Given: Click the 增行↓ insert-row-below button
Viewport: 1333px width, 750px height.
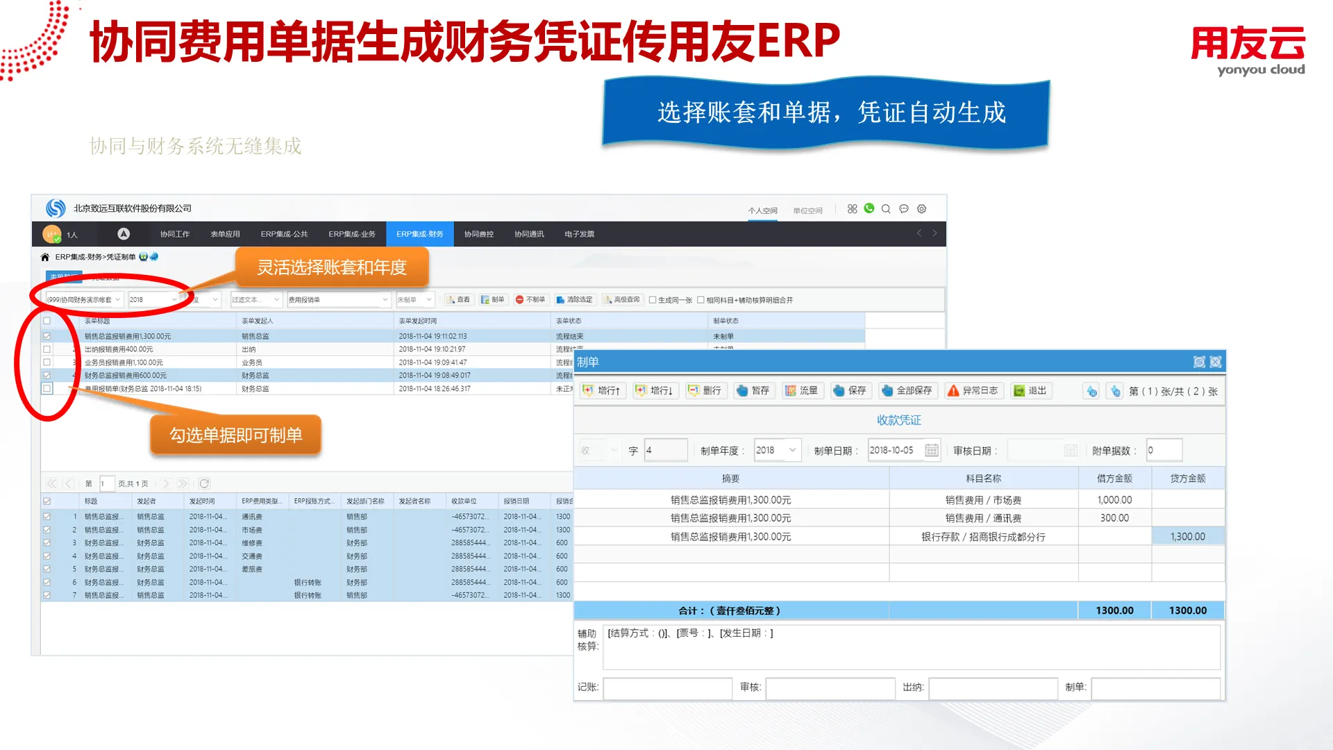Looking at the screenshot, I should 655,391.
